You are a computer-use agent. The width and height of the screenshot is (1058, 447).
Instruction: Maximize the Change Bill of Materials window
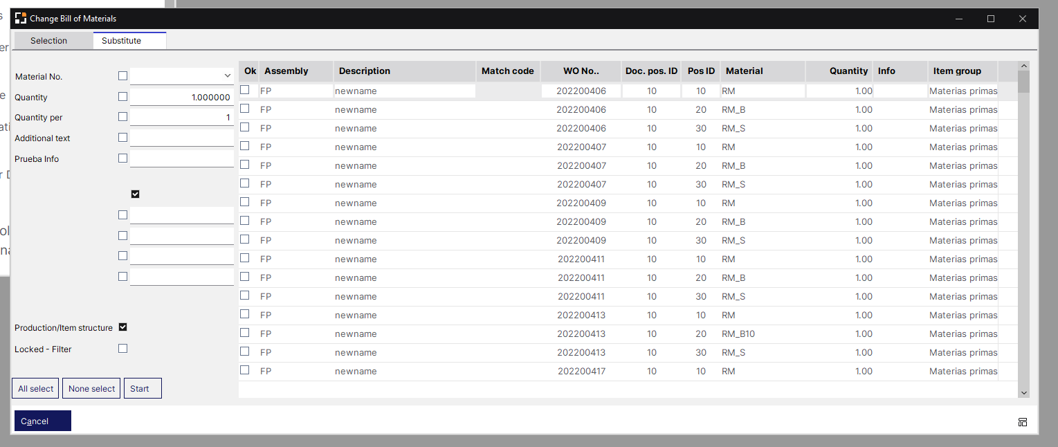pyautogui.click(x=990, y=19)
